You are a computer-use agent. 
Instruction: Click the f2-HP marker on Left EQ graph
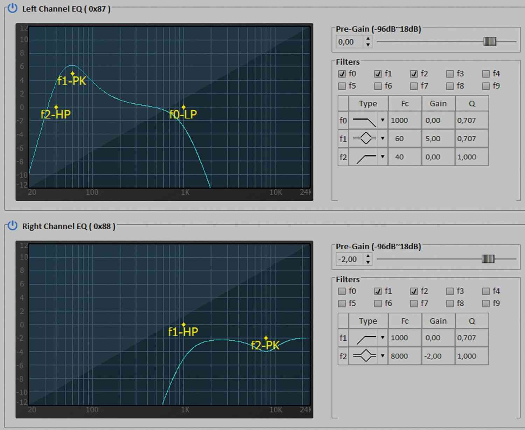pyautogui.click(x=56, y=107)
